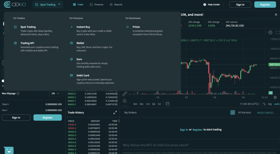Select Trading API menu entry
The width and height of the screenshot is (280, 154).
[27, 43]
